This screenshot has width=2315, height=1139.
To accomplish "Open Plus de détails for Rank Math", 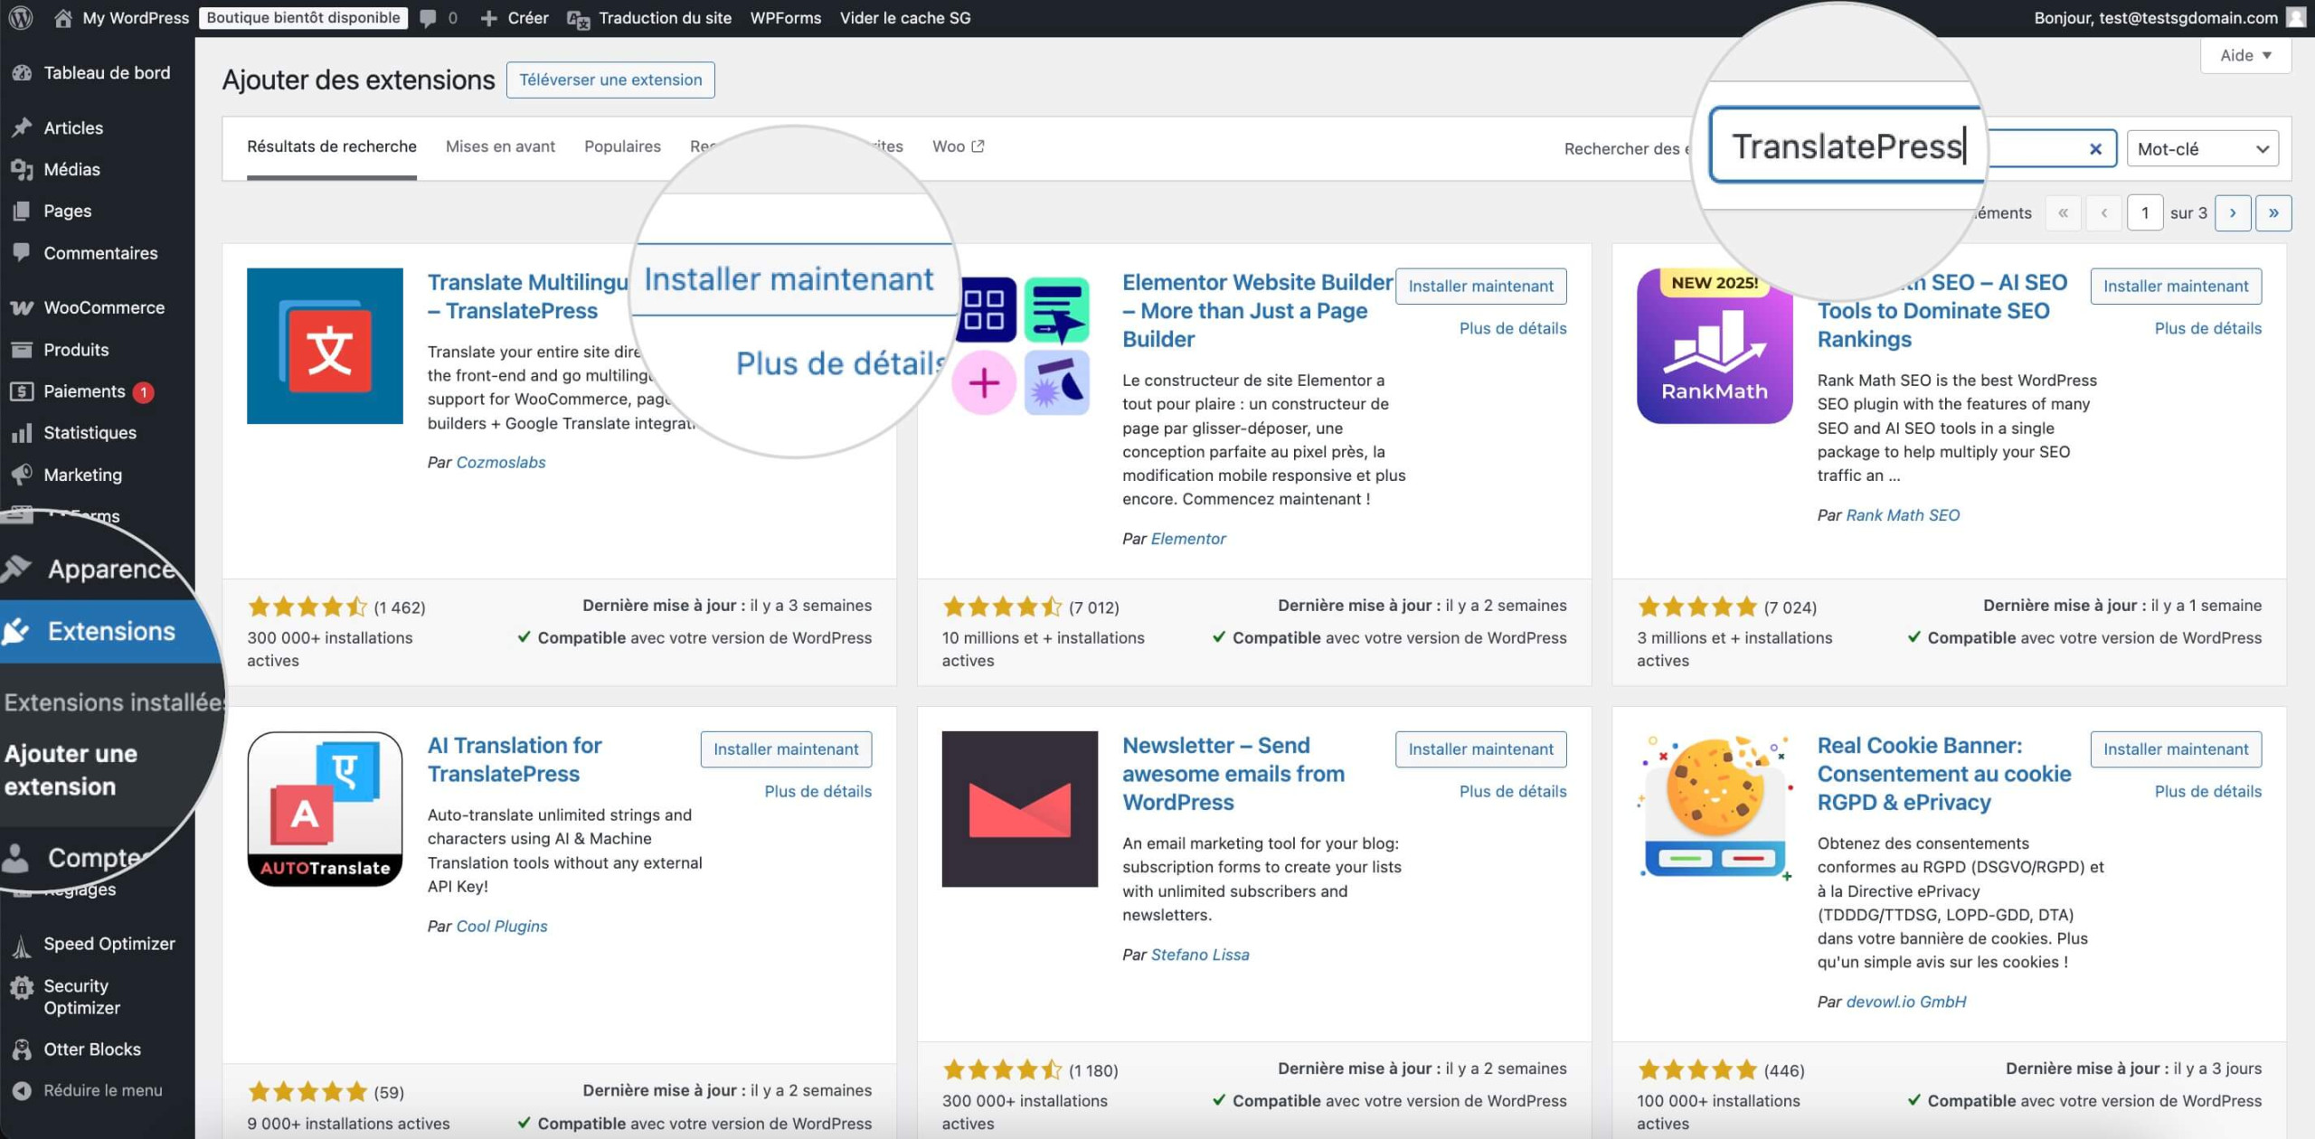I will (x=2207, y=328).
